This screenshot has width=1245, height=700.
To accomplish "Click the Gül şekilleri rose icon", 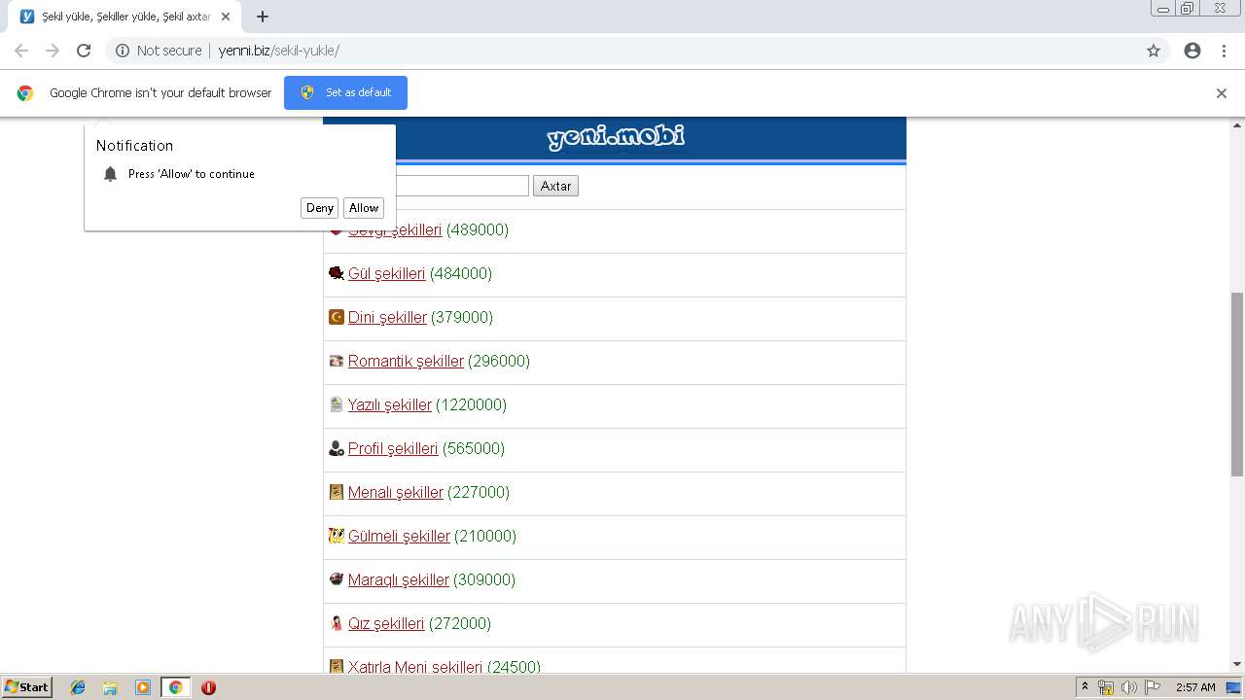I will (337, 273).
